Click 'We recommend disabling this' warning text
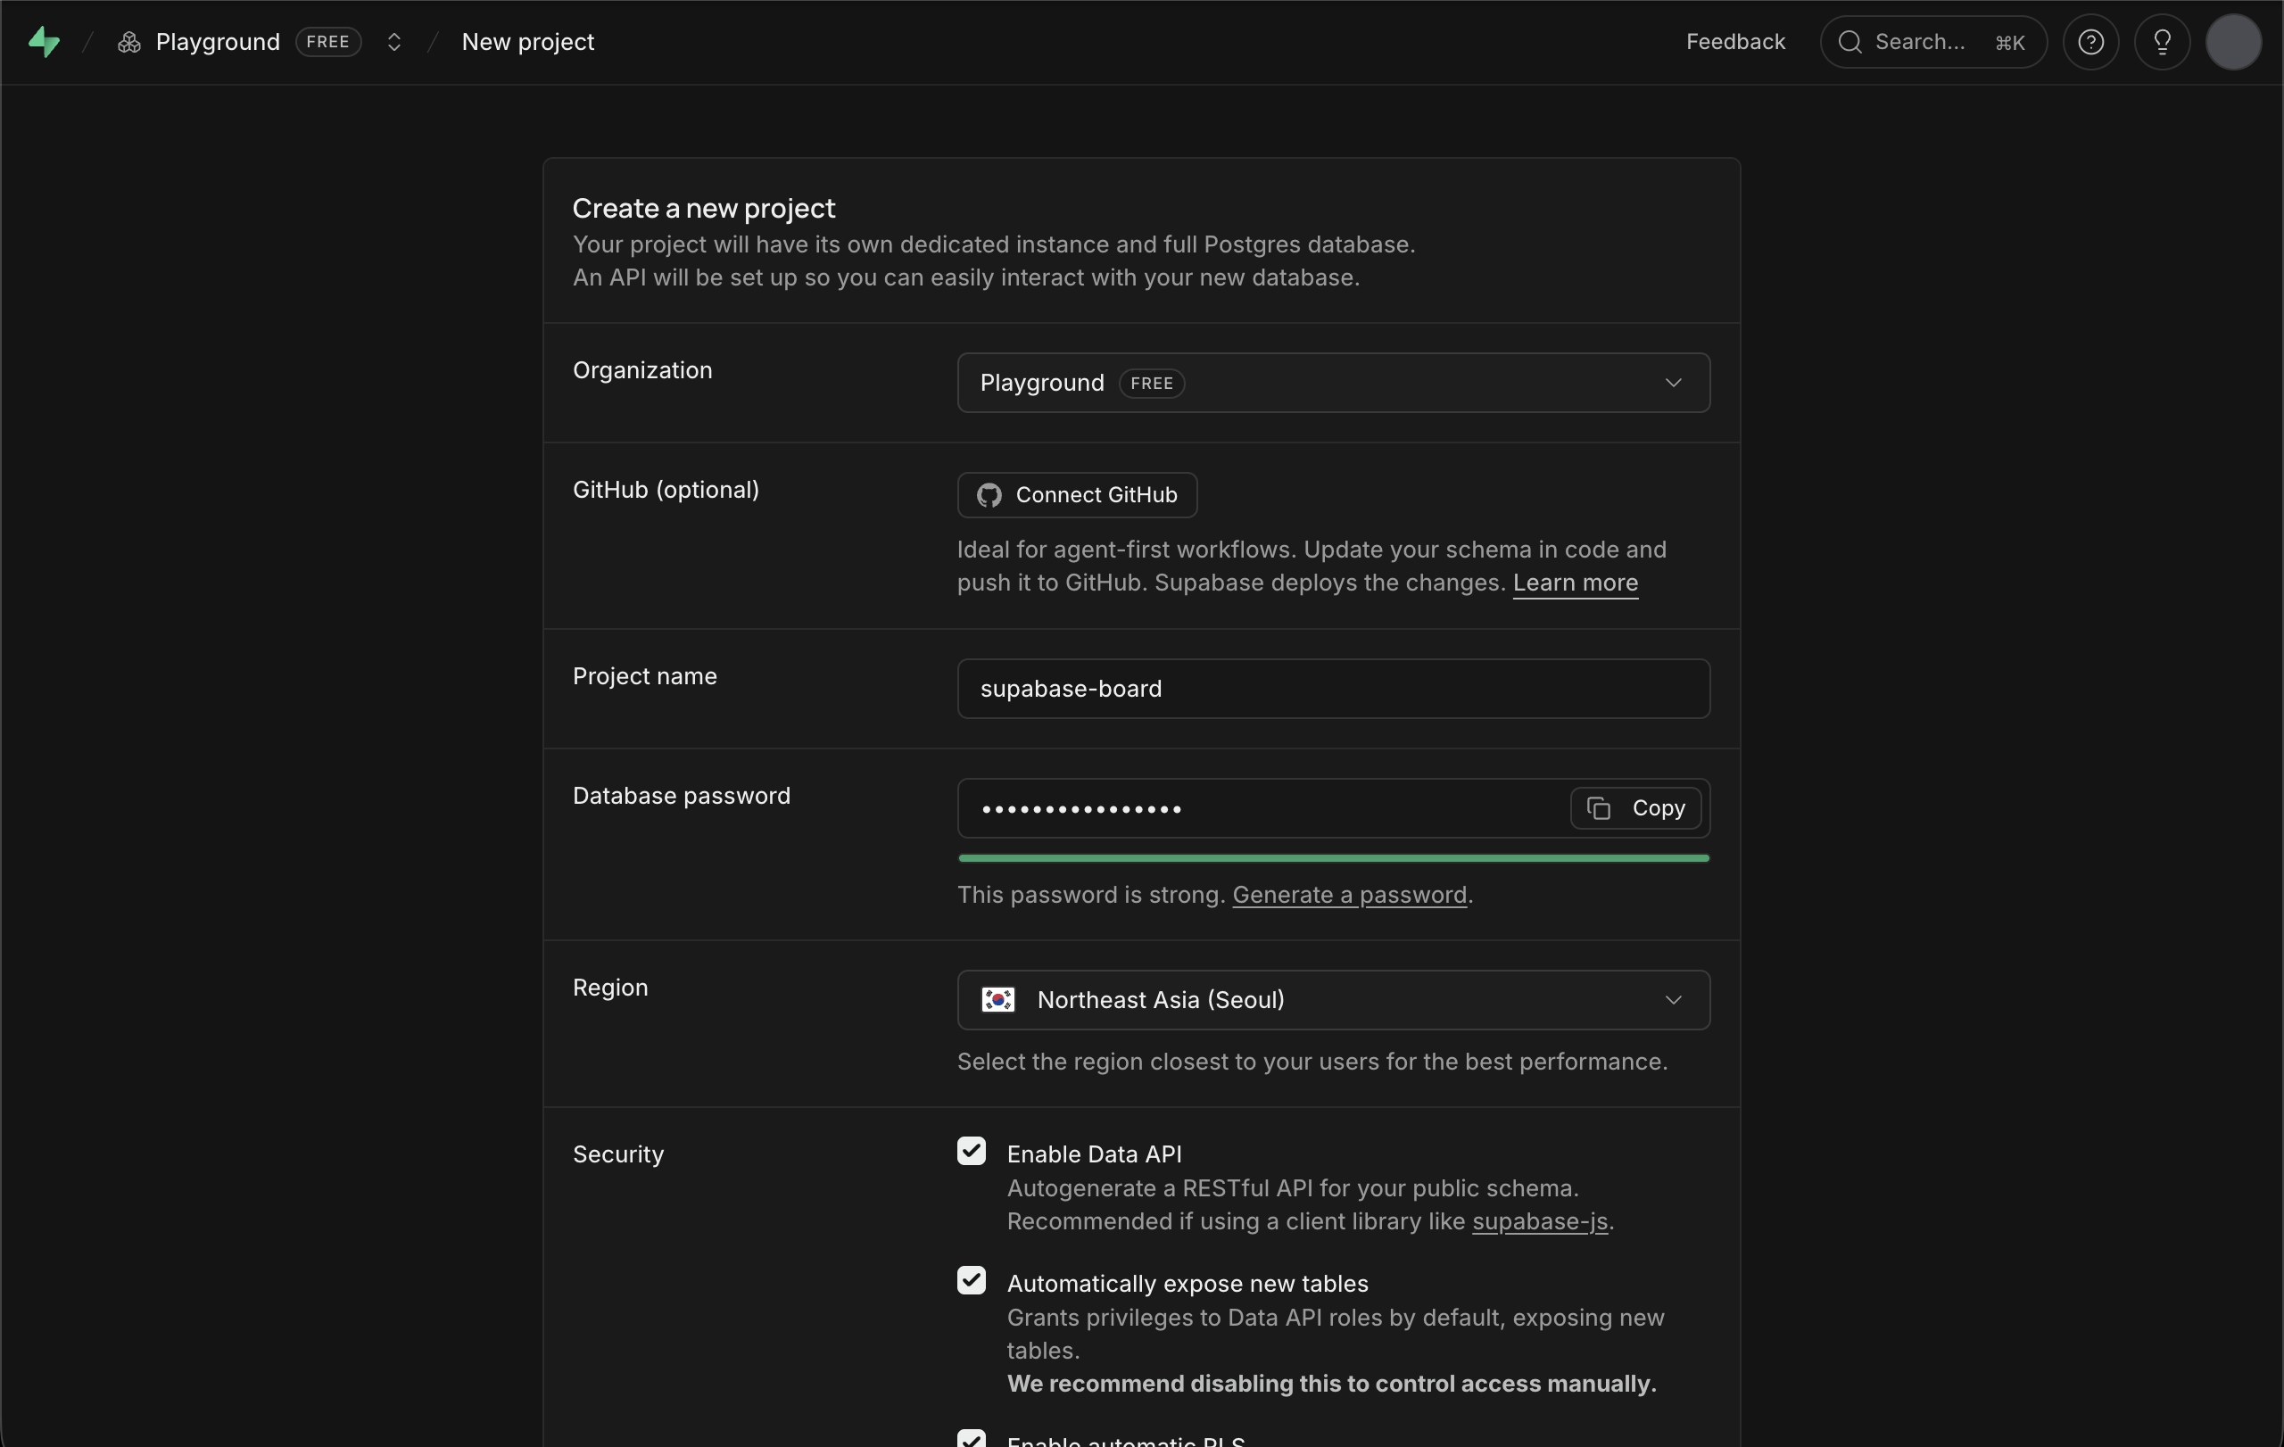 click(x=1332, y=1384)
